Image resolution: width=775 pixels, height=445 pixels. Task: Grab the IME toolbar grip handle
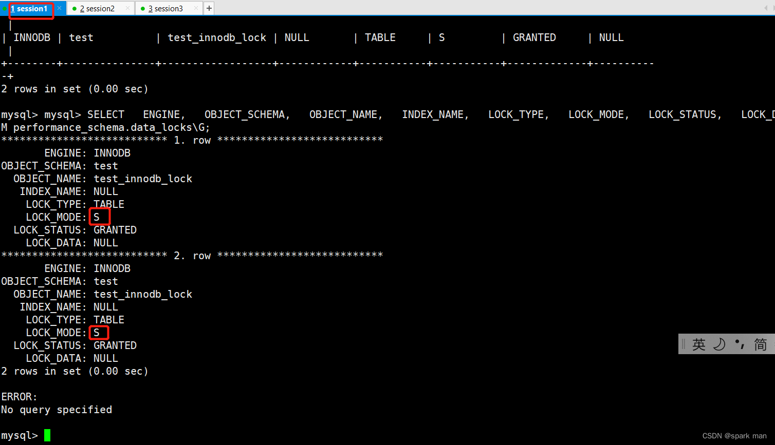[684, 344]
